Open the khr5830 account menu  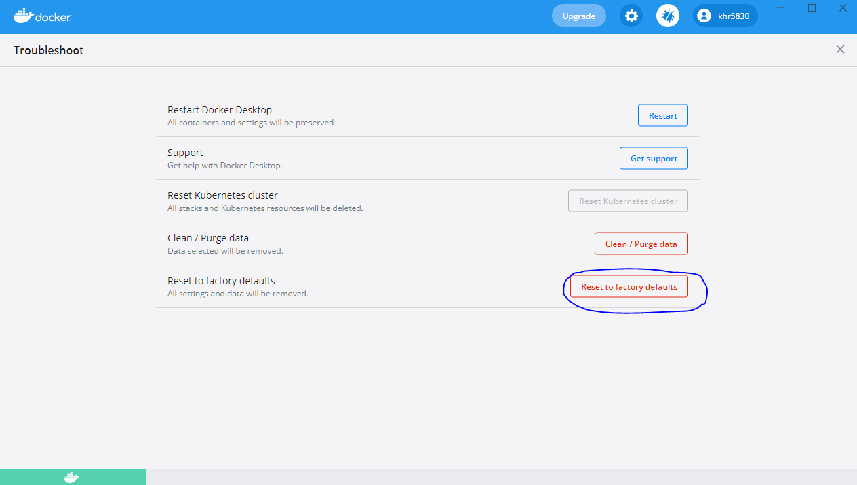click(x=725, y=16)
